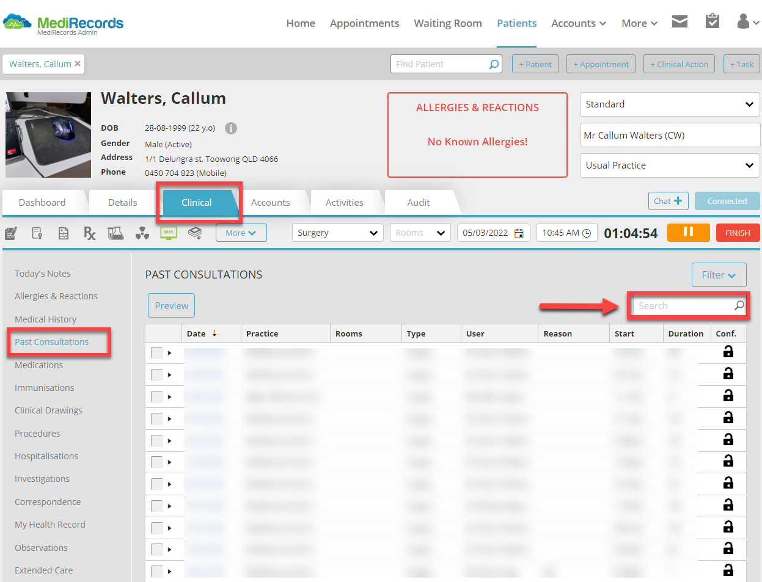
Task: Expand the Filter dropdown
Action: click(x=719, y=275)
